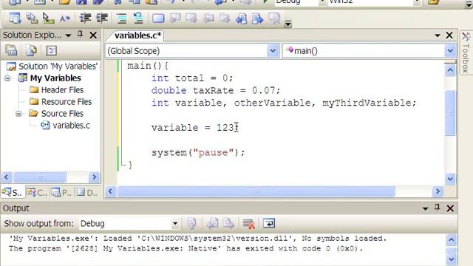Switch to the D.. bottom tab
The image size is (473, 266).
tap(87, 192)
